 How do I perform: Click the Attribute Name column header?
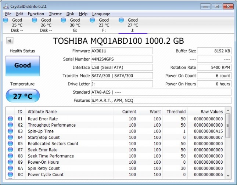69,112
